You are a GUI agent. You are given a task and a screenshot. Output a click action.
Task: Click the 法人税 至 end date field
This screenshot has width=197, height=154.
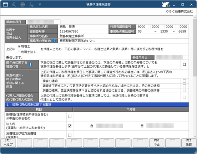[x=160, y=126]
